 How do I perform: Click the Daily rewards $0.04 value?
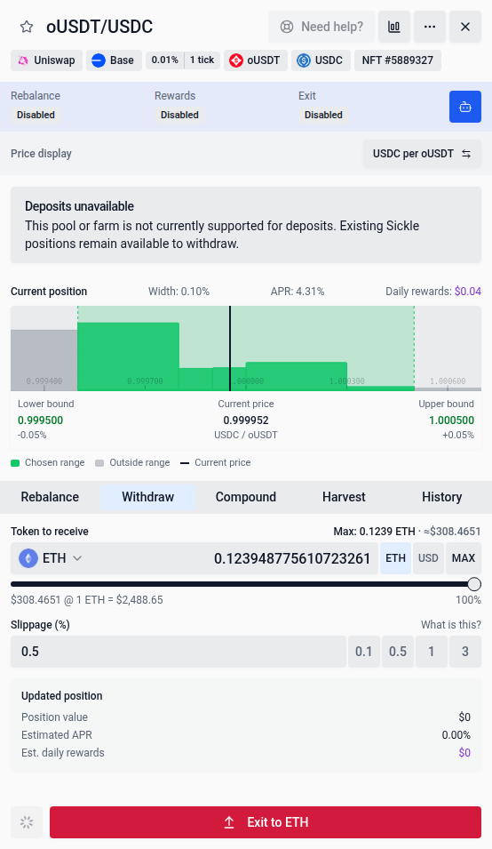tap(468, 292)
